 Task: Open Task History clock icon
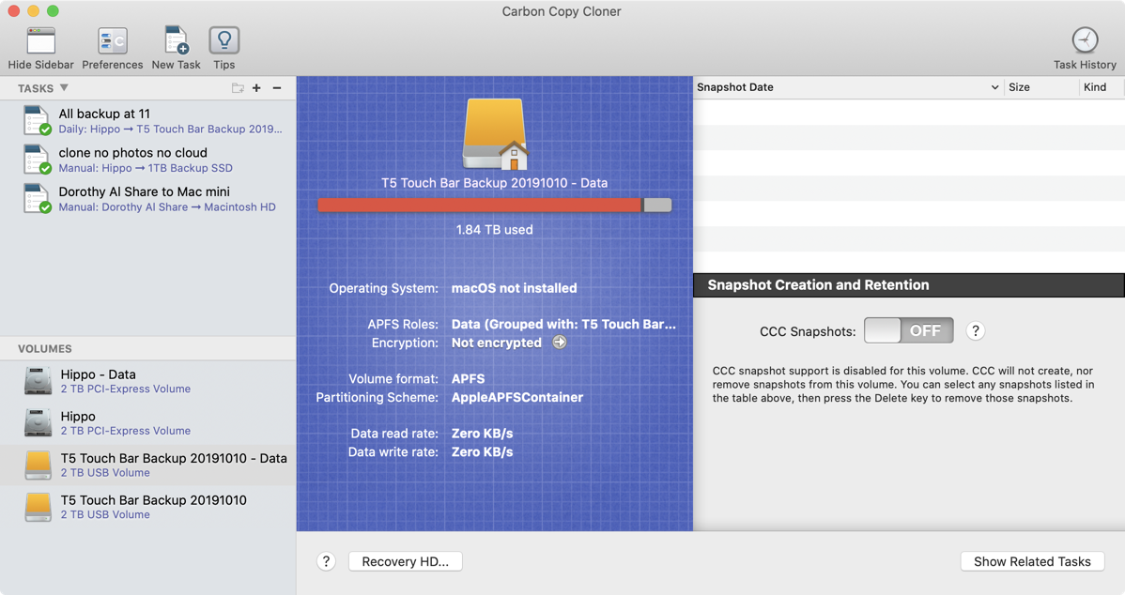click(1085, 41)
